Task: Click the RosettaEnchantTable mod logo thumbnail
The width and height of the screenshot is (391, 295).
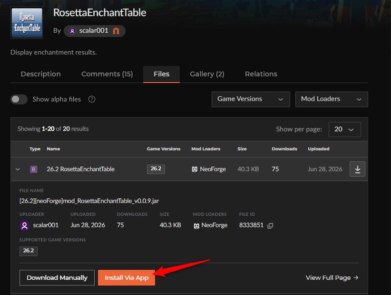Action: pyautogui.click(x=27, y=23)
